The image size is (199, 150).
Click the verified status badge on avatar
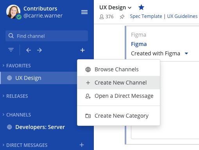[x=19, y=17]
